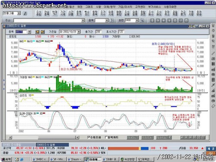Click the Windows 시작 start button

click(6, 159)
